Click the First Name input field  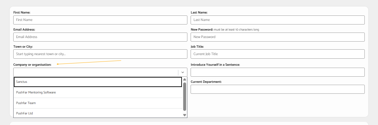click(x=100, y=20)
